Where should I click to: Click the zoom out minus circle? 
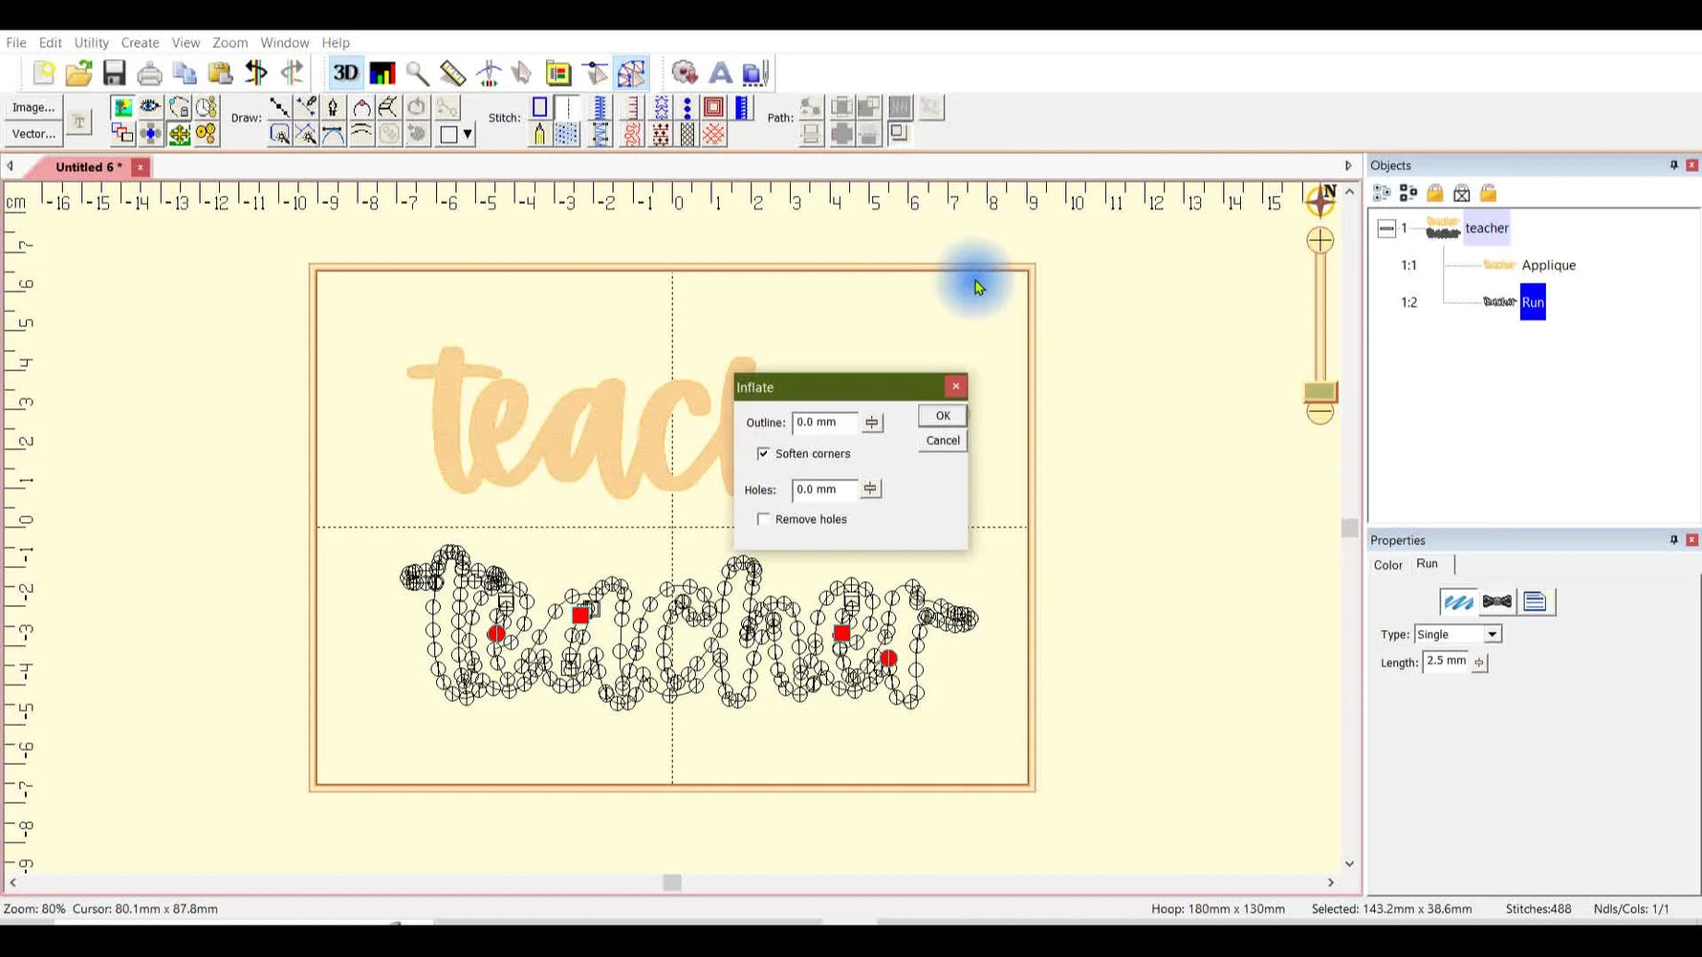1320,414
